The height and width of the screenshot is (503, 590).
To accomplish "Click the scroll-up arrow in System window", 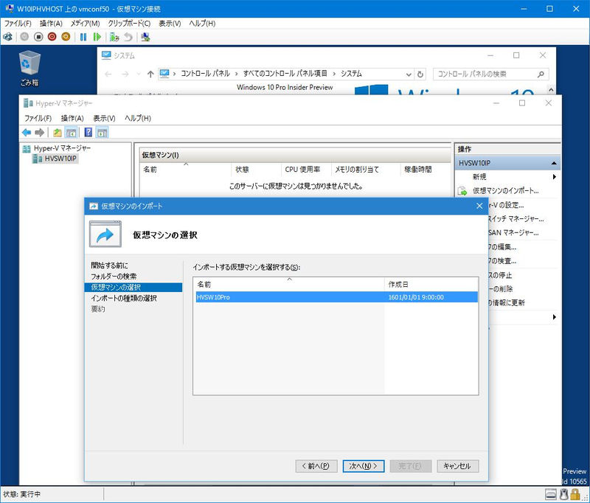I will coord(551,89).
